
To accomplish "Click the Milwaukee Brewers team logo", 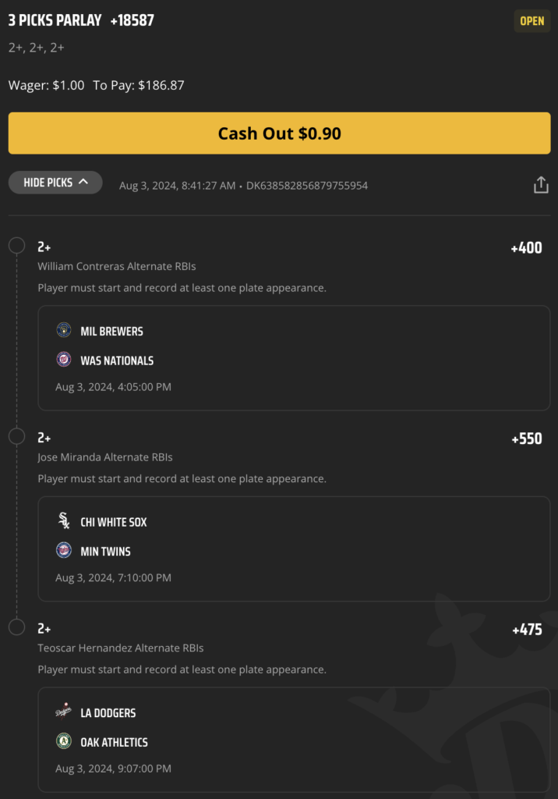I will (64, 330).
